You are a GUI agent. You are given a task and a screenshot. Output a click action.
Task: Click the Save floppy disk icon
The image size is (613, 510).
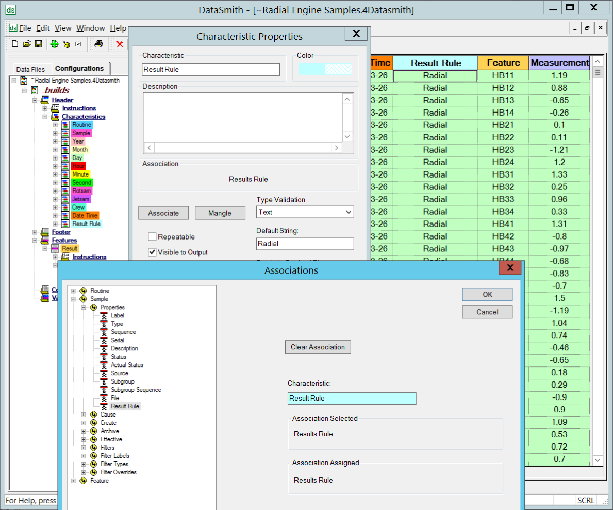pos(38,44)
